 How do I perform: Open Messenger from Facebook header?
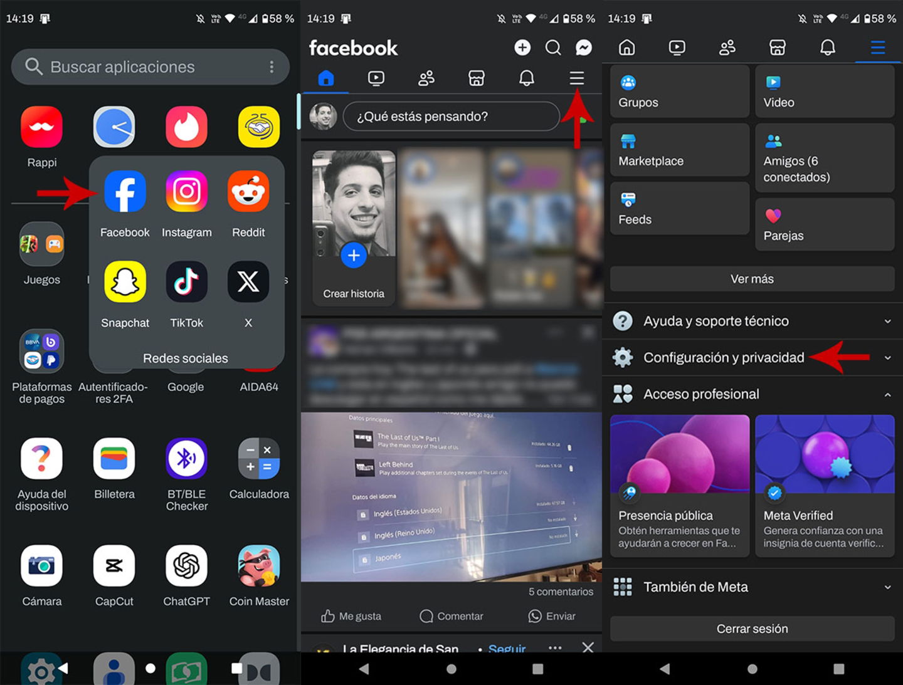click(x=584, y=48)
